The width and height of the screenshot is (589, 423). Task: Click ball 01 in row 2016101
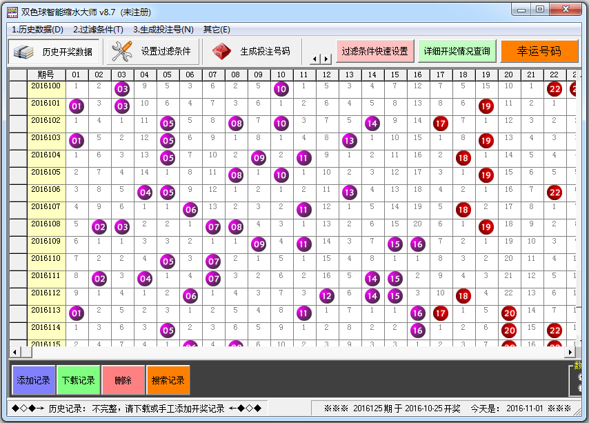pos(77,106)
